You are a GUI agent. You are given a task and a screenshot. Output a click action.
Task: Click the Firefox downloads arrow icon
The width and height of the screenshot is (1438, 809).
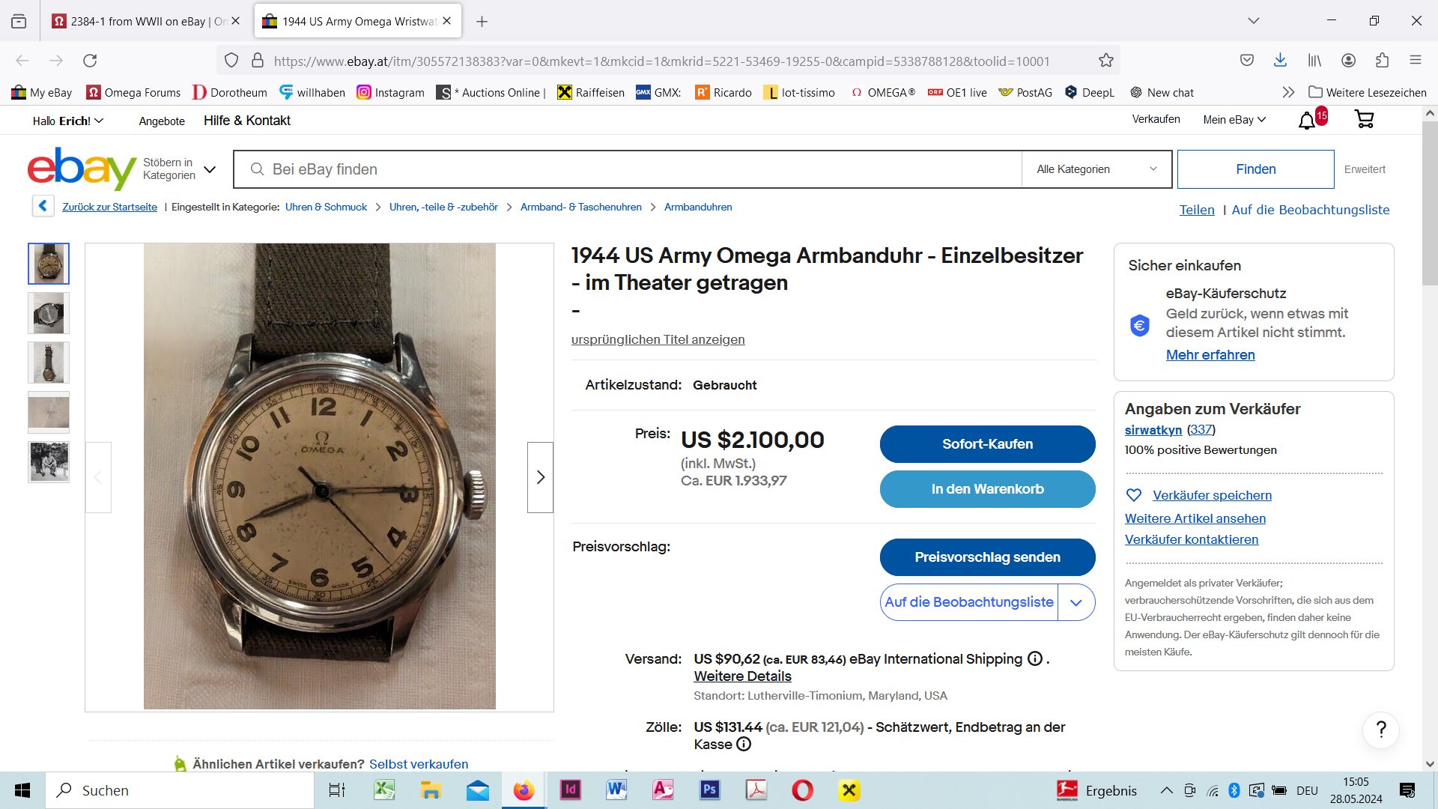pyautogui.click(x=1280, y=61)
